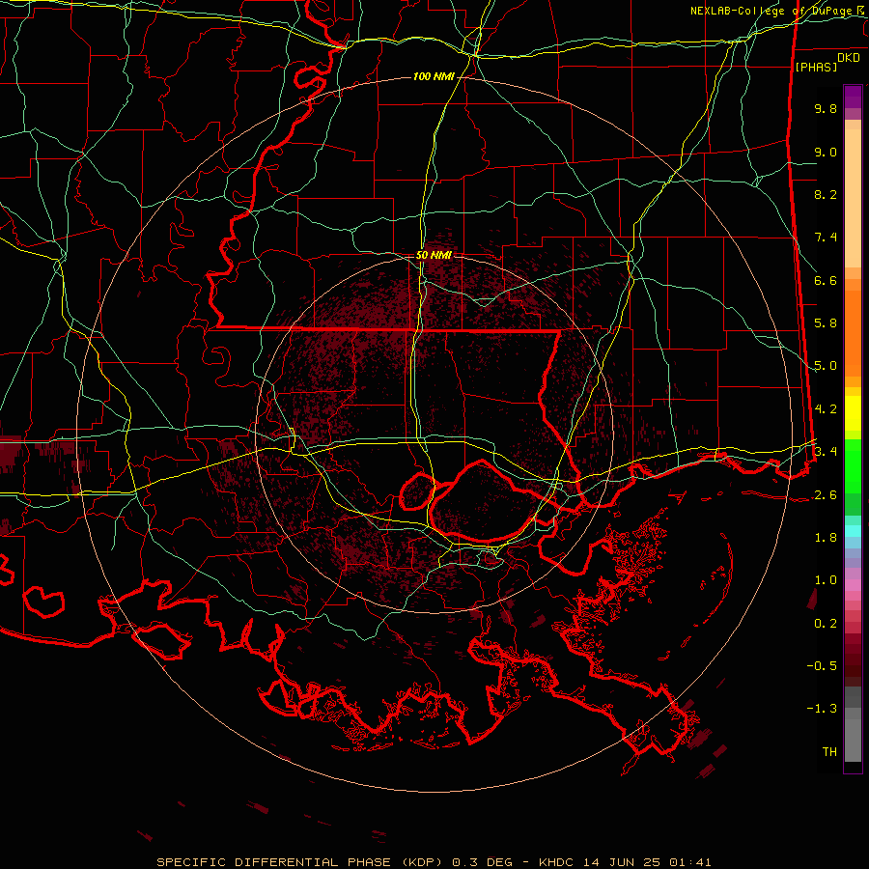Click the 2.6 value on the color scale
This screenshot has width=869, height=869.
pos(826,495)
